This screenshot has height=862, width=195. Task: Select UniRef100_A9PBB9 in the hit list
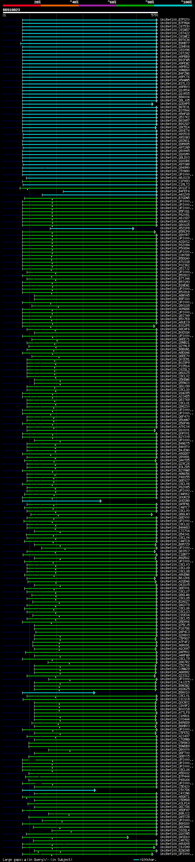point(175,57)
